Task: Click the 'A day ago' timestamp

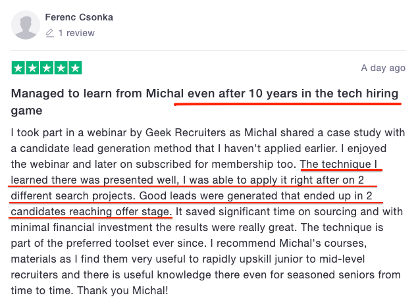Action: coord(383,68)
